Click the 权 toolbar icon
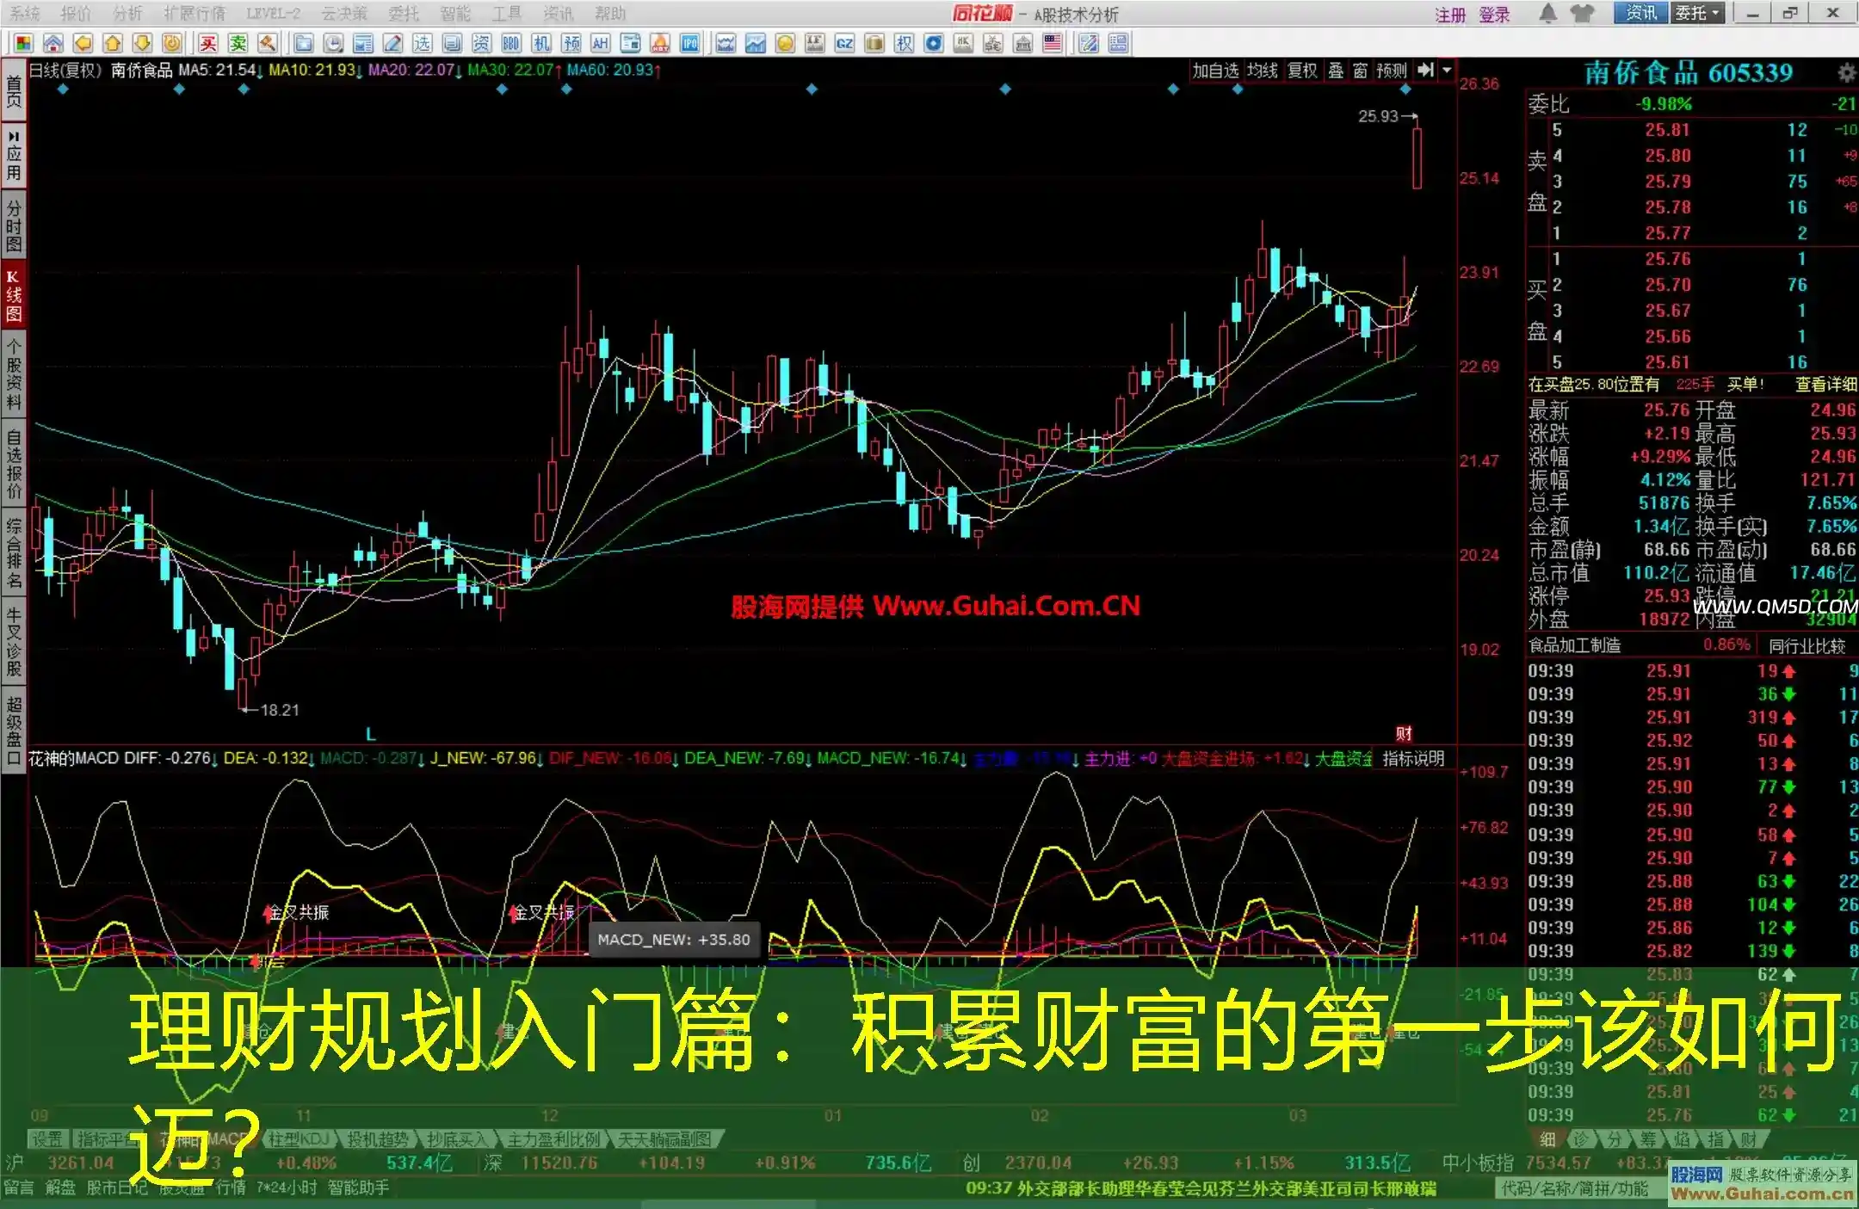This screenshot has width=1859, height=1209. pos(904,43)
